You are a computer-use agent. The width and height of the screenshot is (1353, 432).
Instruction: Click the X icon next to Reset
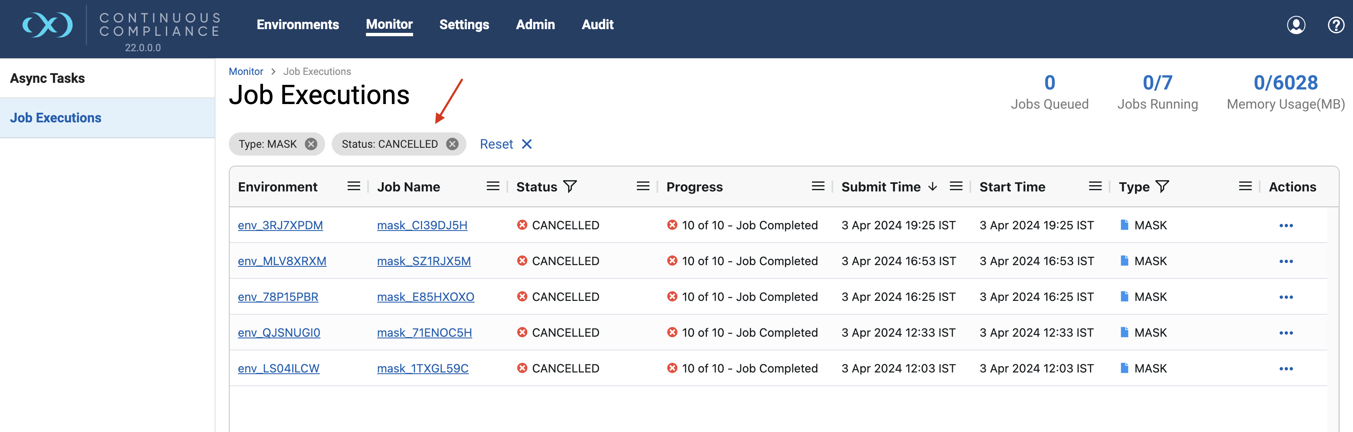(527, 144)
